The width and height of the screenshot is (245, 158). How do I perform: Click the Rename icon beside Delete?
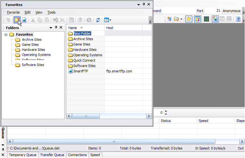[56, 20]
